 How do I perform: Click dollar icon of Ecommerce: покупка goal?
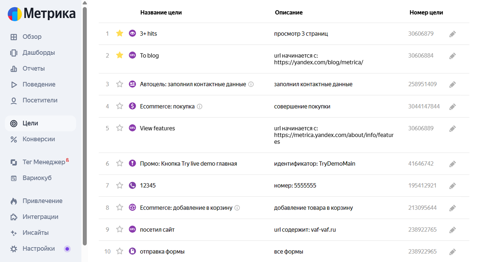(132, 106)
